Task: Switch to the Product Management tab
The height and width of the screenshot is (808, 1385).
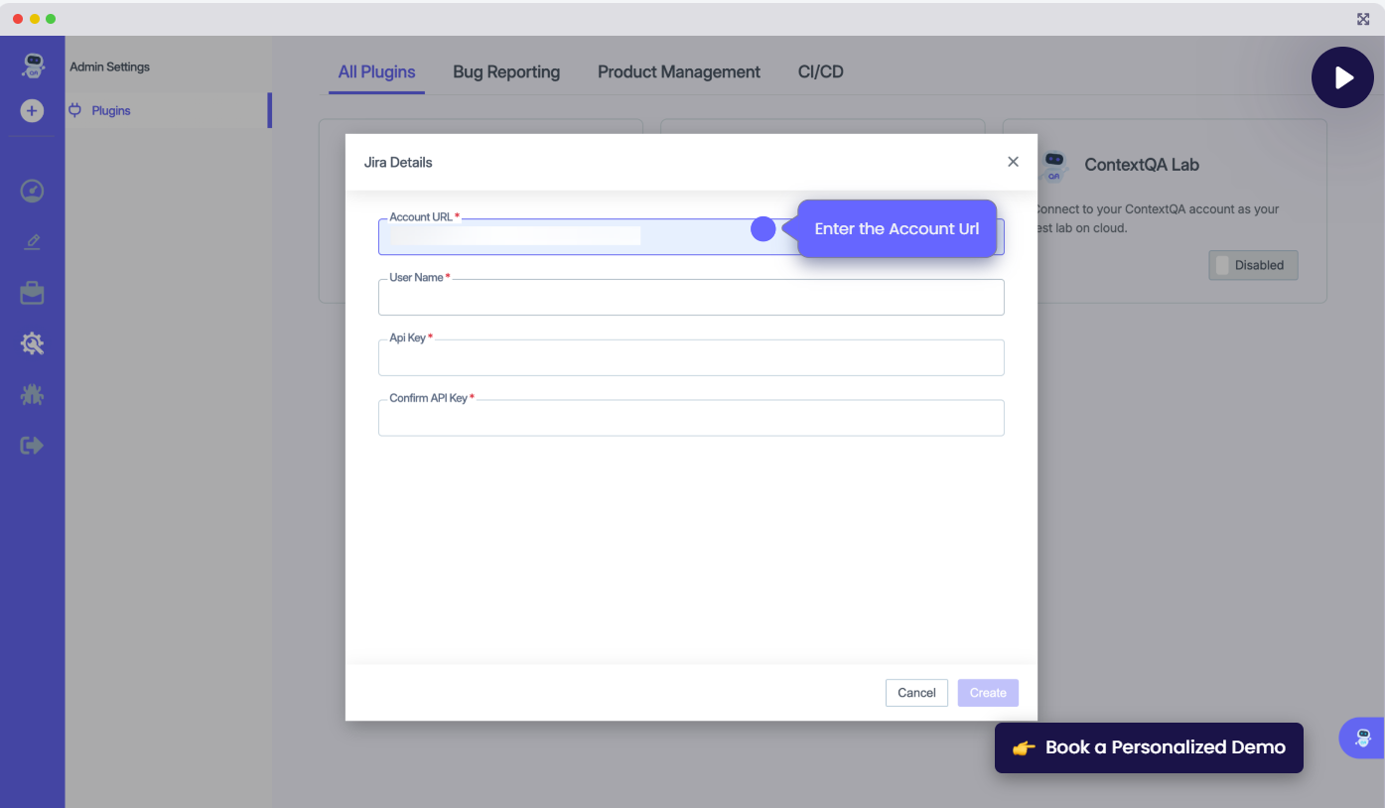Action: click(x=679, y=72)
